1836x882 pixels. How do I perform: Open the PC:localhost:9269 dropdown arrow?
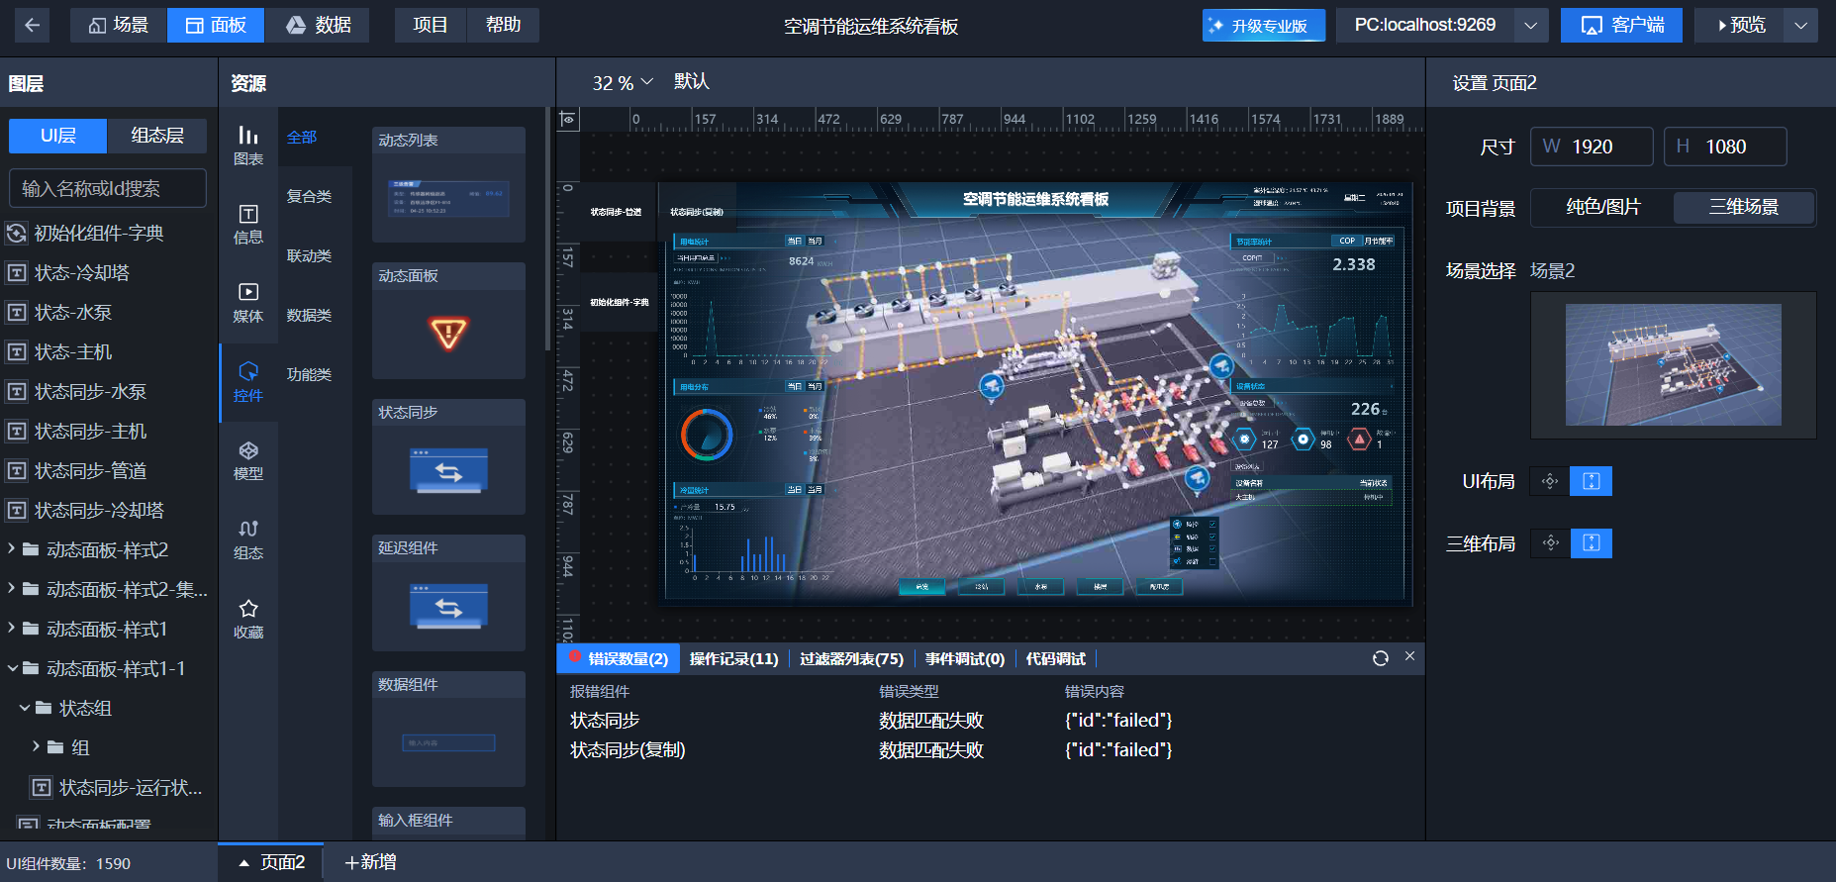coord(1530,26)
